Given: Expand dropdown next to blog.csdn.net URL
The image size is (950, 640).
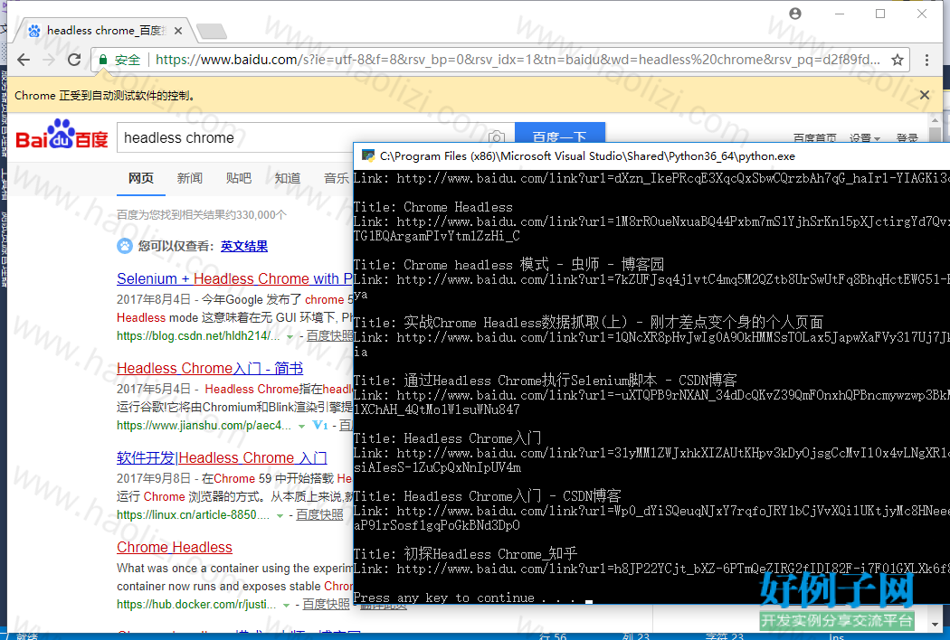Looking at the screenshot, I should pyautogui.click(x=290, y=336).
